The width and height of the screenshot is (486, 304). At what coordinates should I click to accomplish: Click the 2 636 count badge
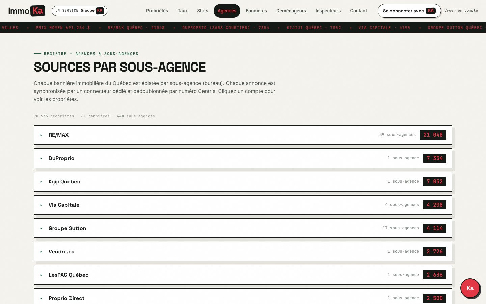435,275
